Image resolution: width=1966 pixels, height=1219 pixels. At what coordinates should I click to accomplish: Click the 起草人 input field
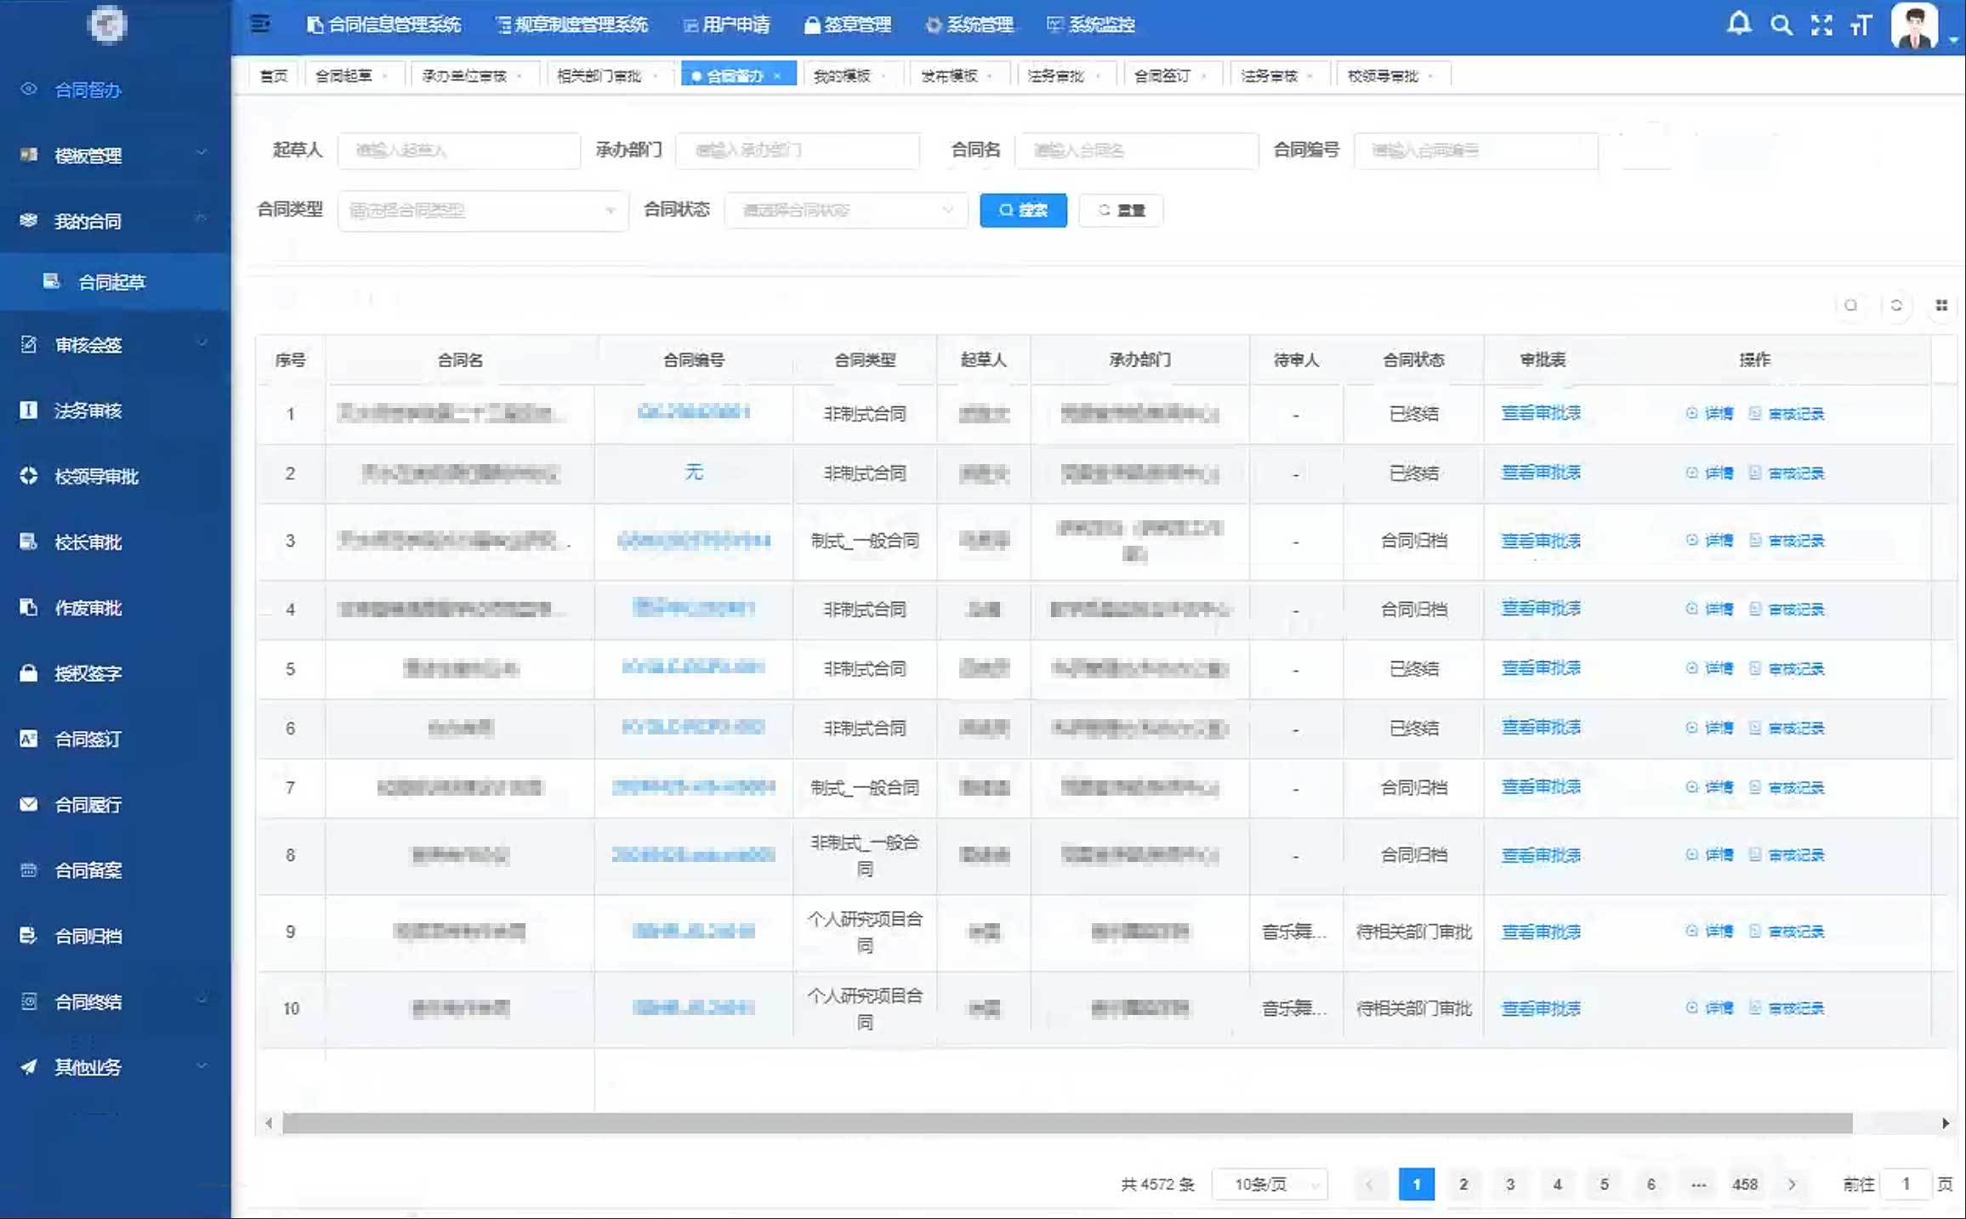pyautogui.click(x=459, y=150)
